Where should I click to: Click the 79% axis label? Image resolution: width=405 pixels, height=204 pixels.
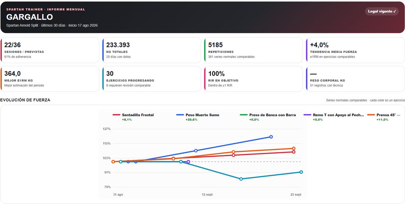(108, 187)
